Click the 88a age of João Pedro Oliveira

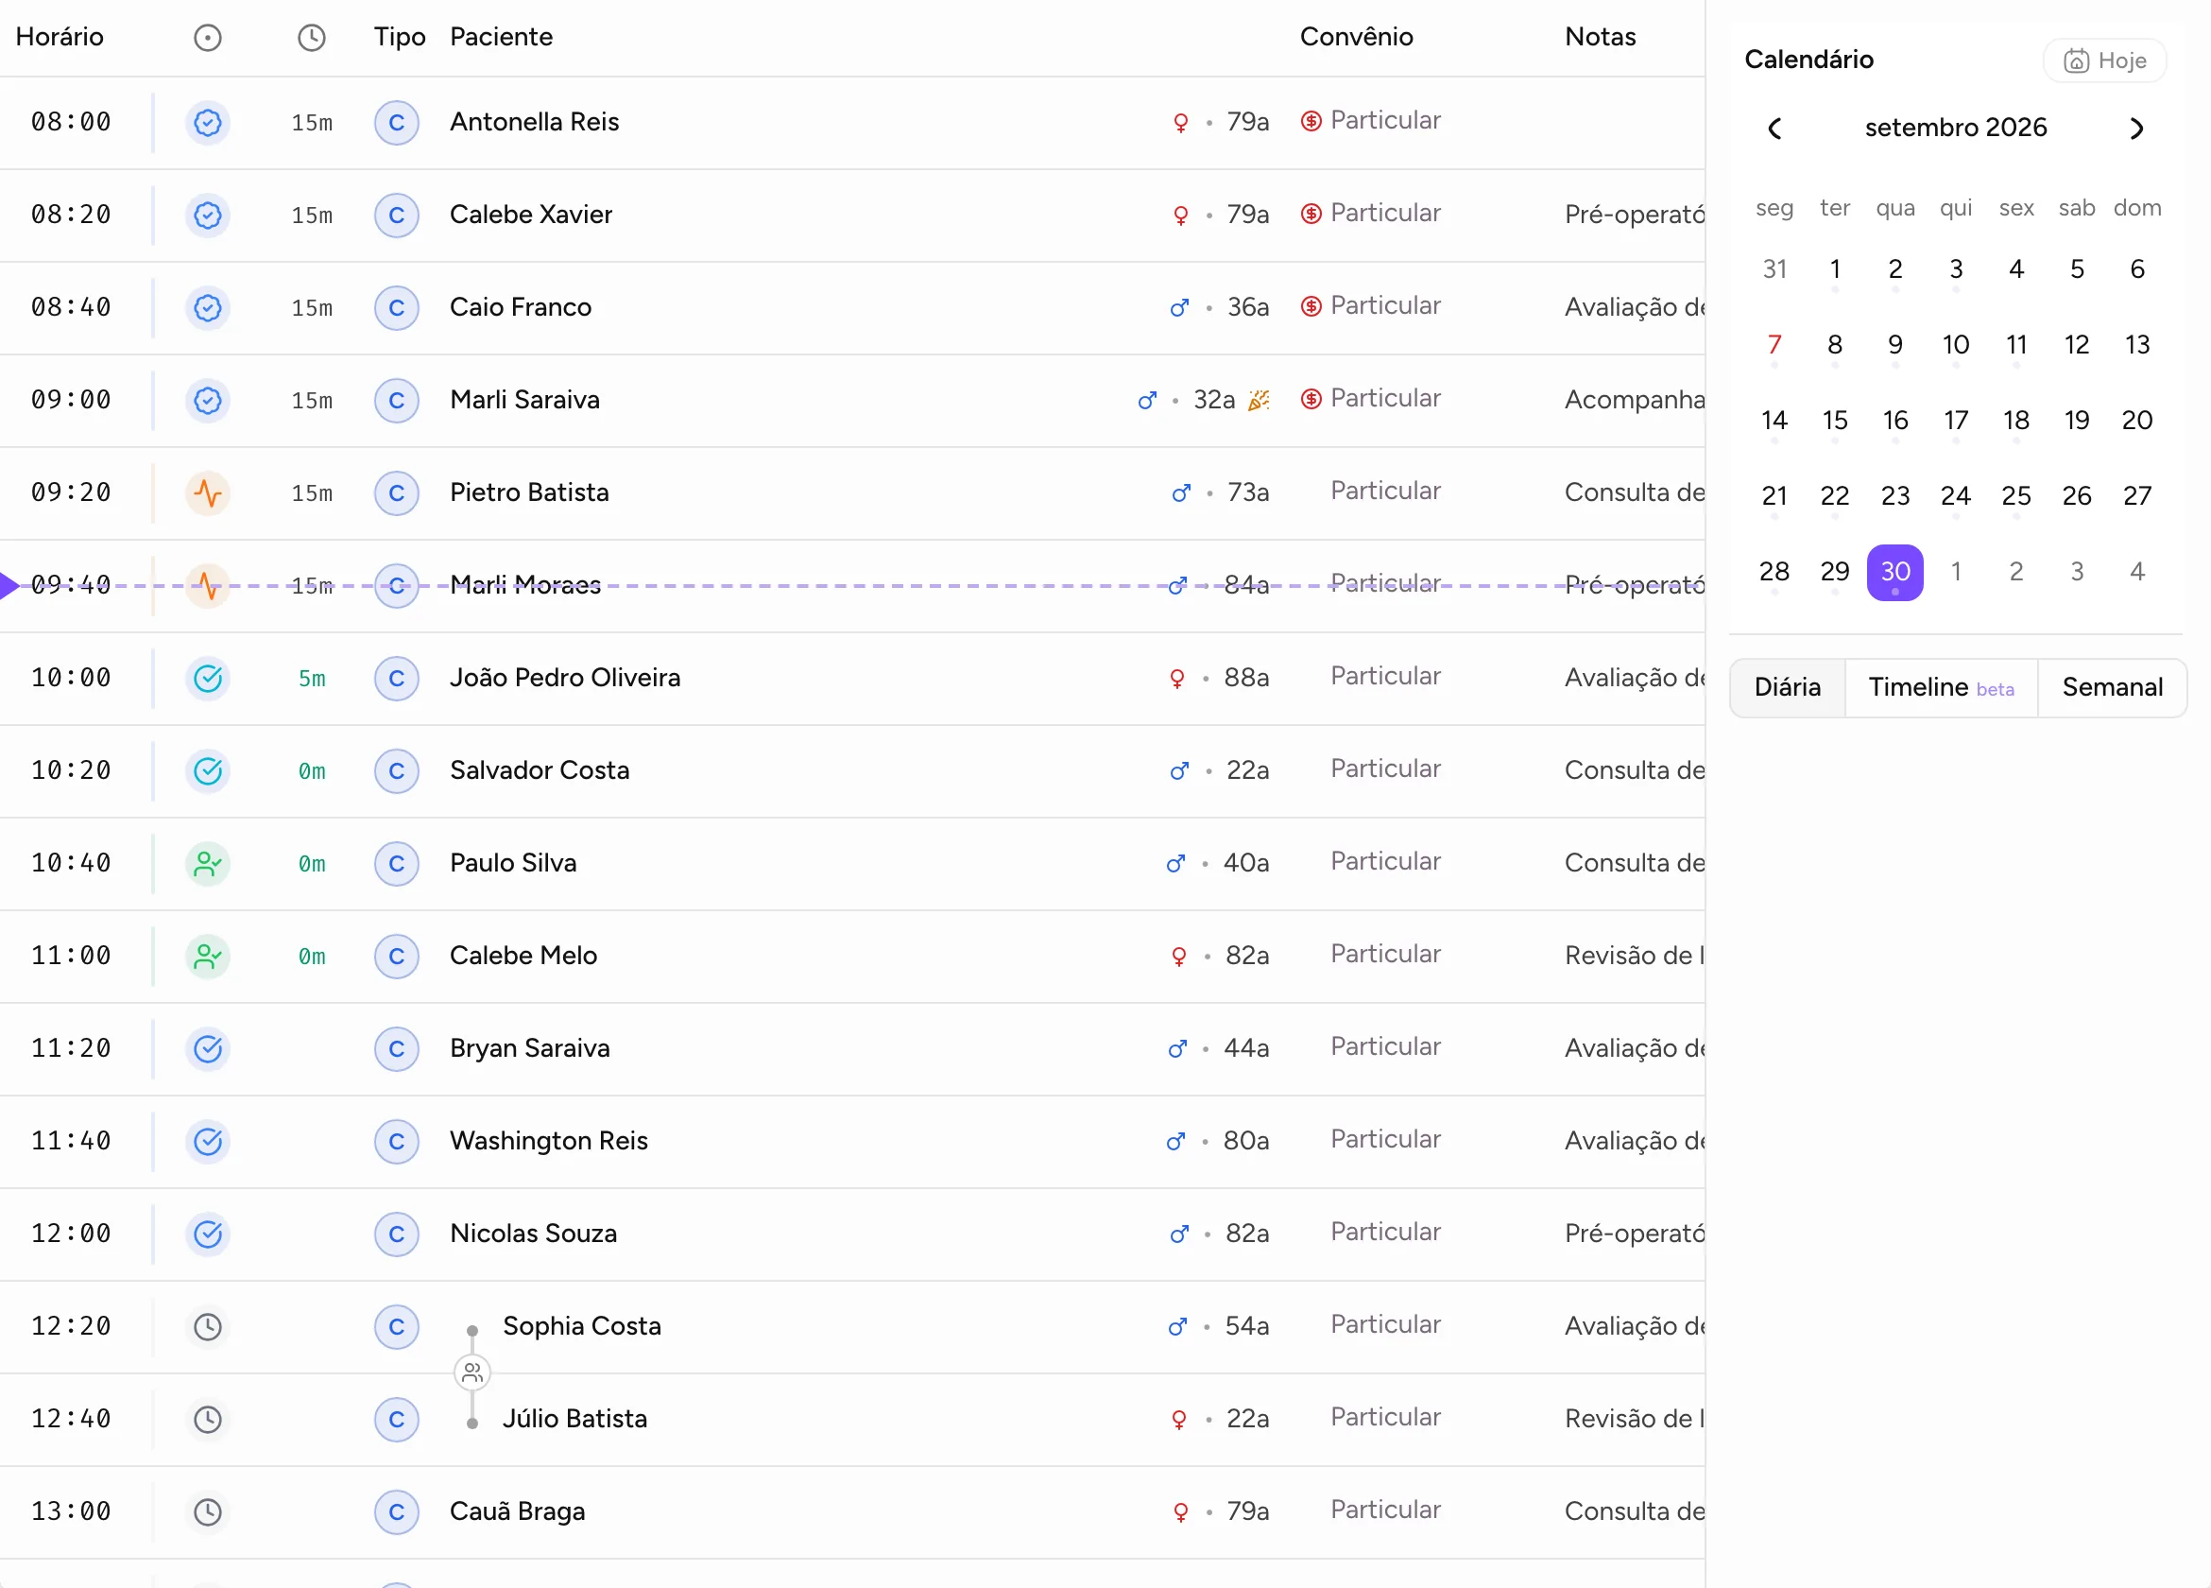coord(1246,678)
